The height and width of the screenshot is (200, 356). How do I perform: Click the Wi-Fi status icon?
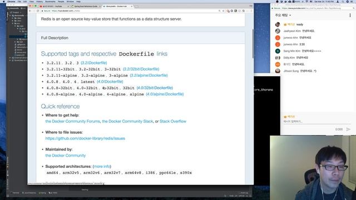[x=306, y=1]
